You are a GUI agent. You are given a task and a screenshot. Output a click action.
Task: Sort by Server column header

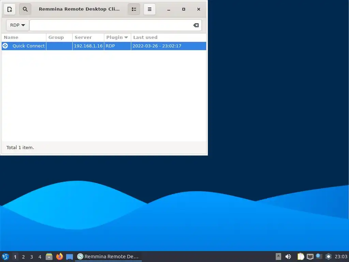[88, 38]
